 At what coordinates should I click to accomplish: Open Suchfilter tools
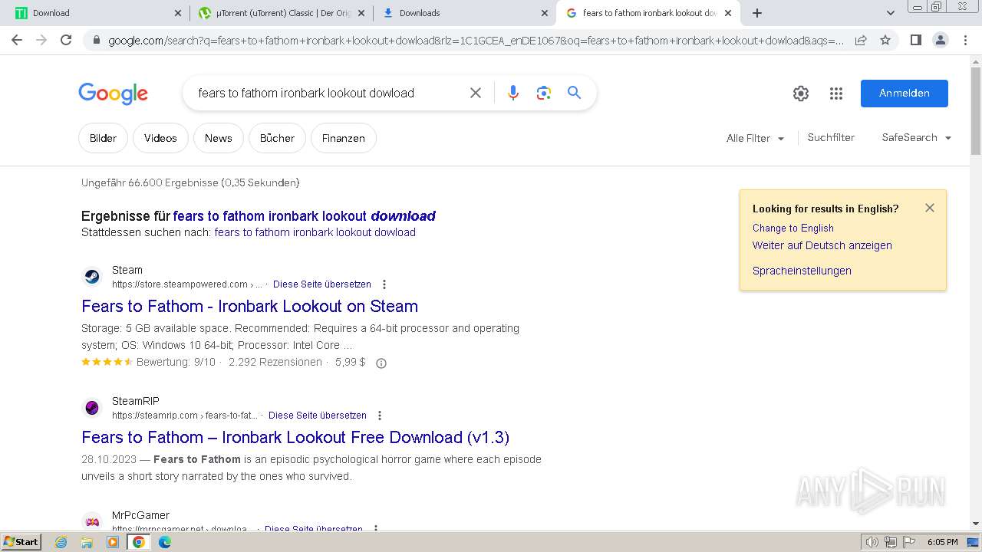click(831, 138)
